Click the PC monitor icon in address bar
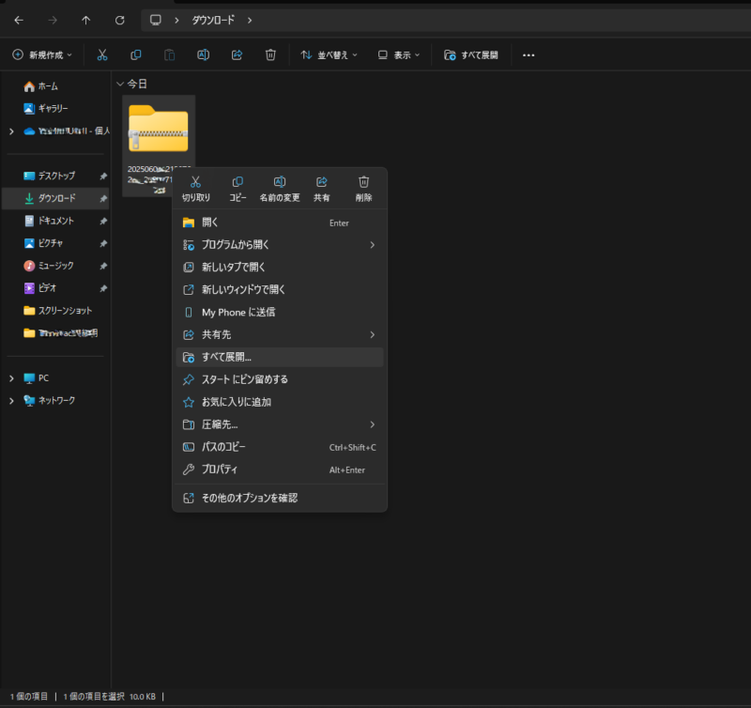This screenshot has height=708, width=751. tap(156, 20)
